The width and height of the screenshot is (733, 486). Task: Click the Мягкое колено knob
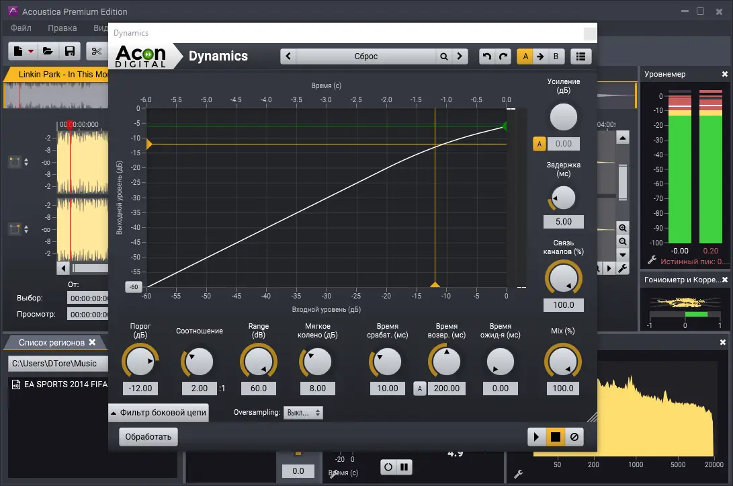click(x=317, y=362)
